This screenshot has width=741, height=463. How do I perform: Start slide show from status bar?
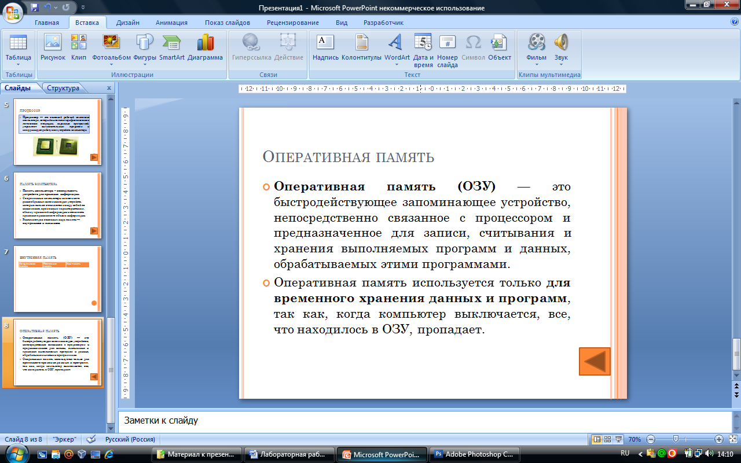click(x=618, y=439)
